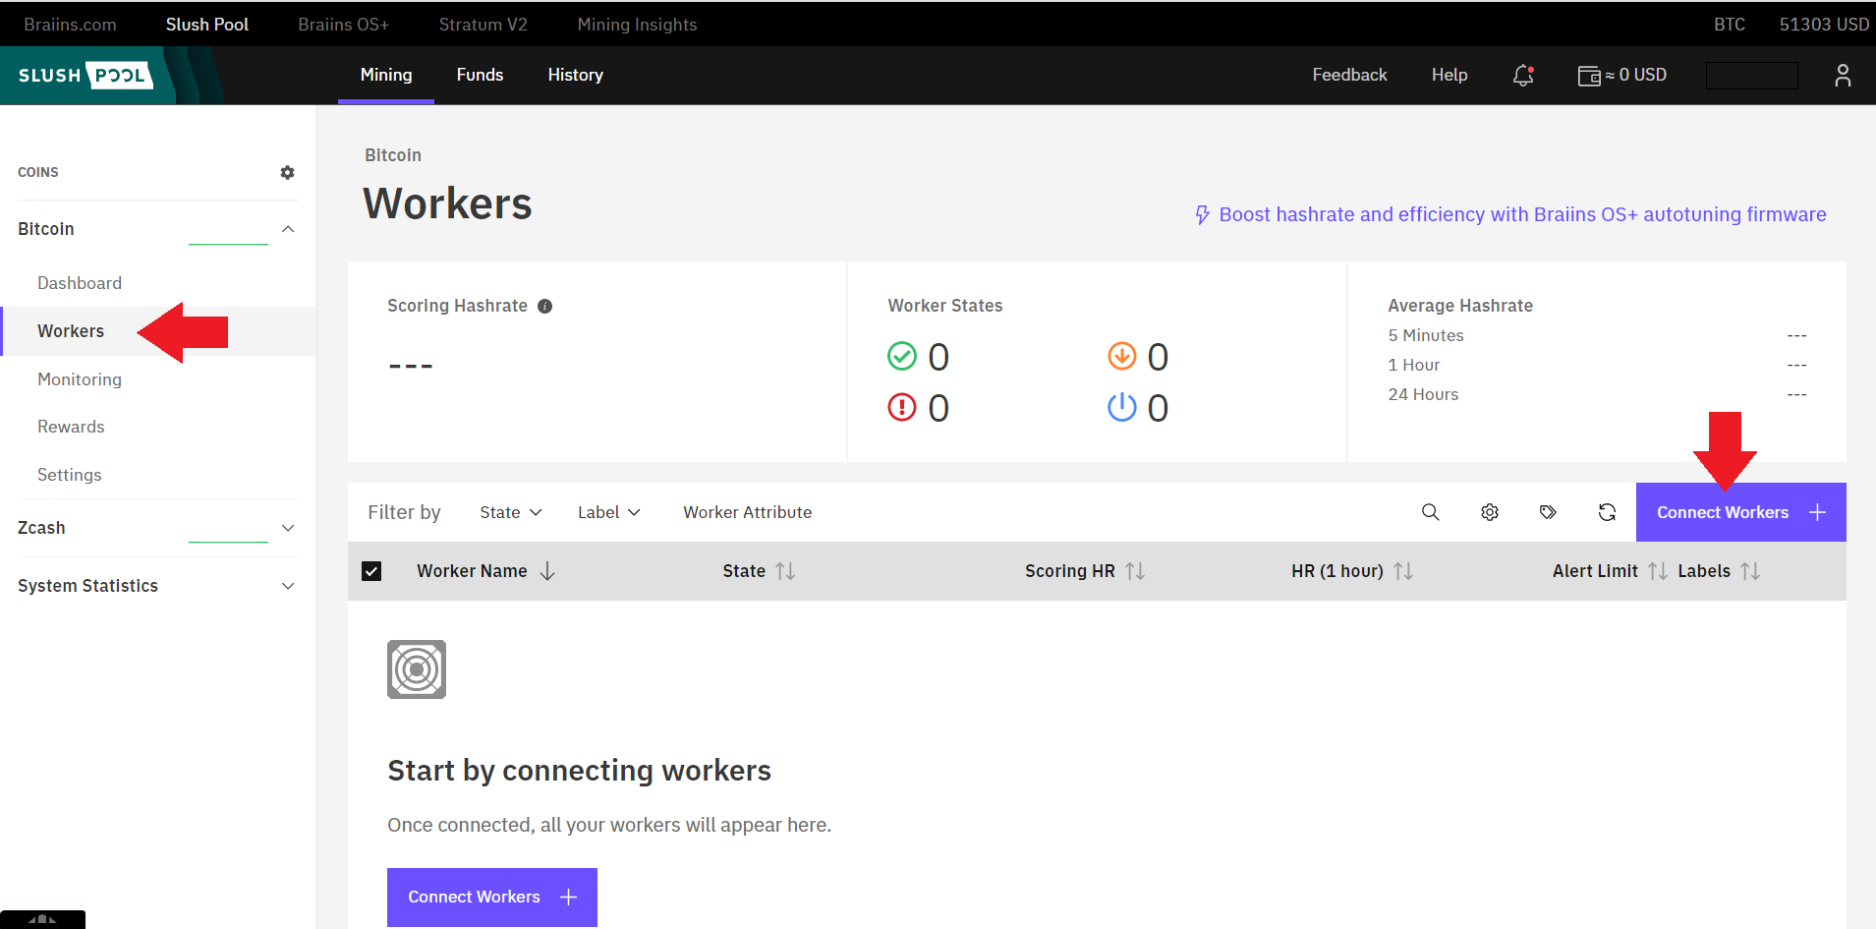Open the coins settings gear icon

pyautogui.click(x=287, y=172)
